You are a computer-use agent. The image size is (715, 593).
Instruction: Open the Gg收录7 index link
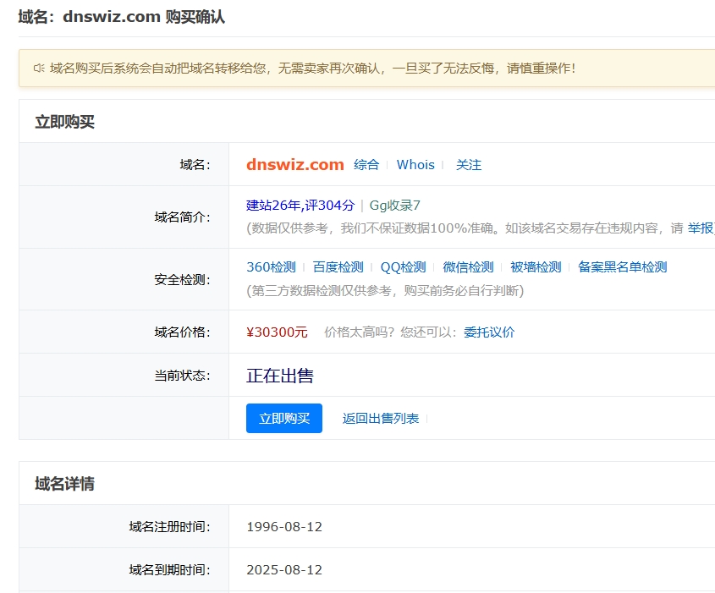point(394,206)
